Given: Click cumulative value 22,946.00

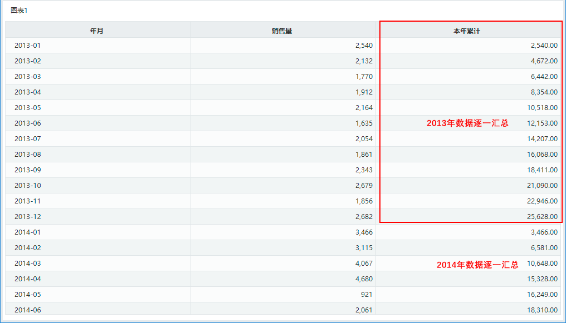Looking at the screenshot, I should pyautogui.click(x=542, y=201).
